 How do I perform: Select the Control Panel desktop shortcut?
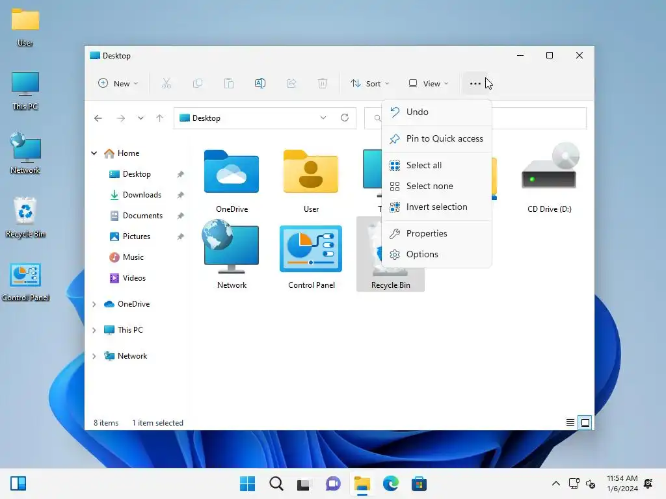point(25,282)
